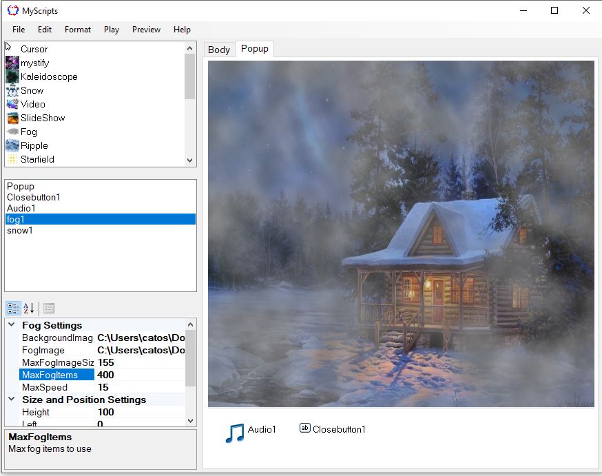Open the Format menu
Image resolution: width=602 pixels, height=476 pixels.
(78, 30)
